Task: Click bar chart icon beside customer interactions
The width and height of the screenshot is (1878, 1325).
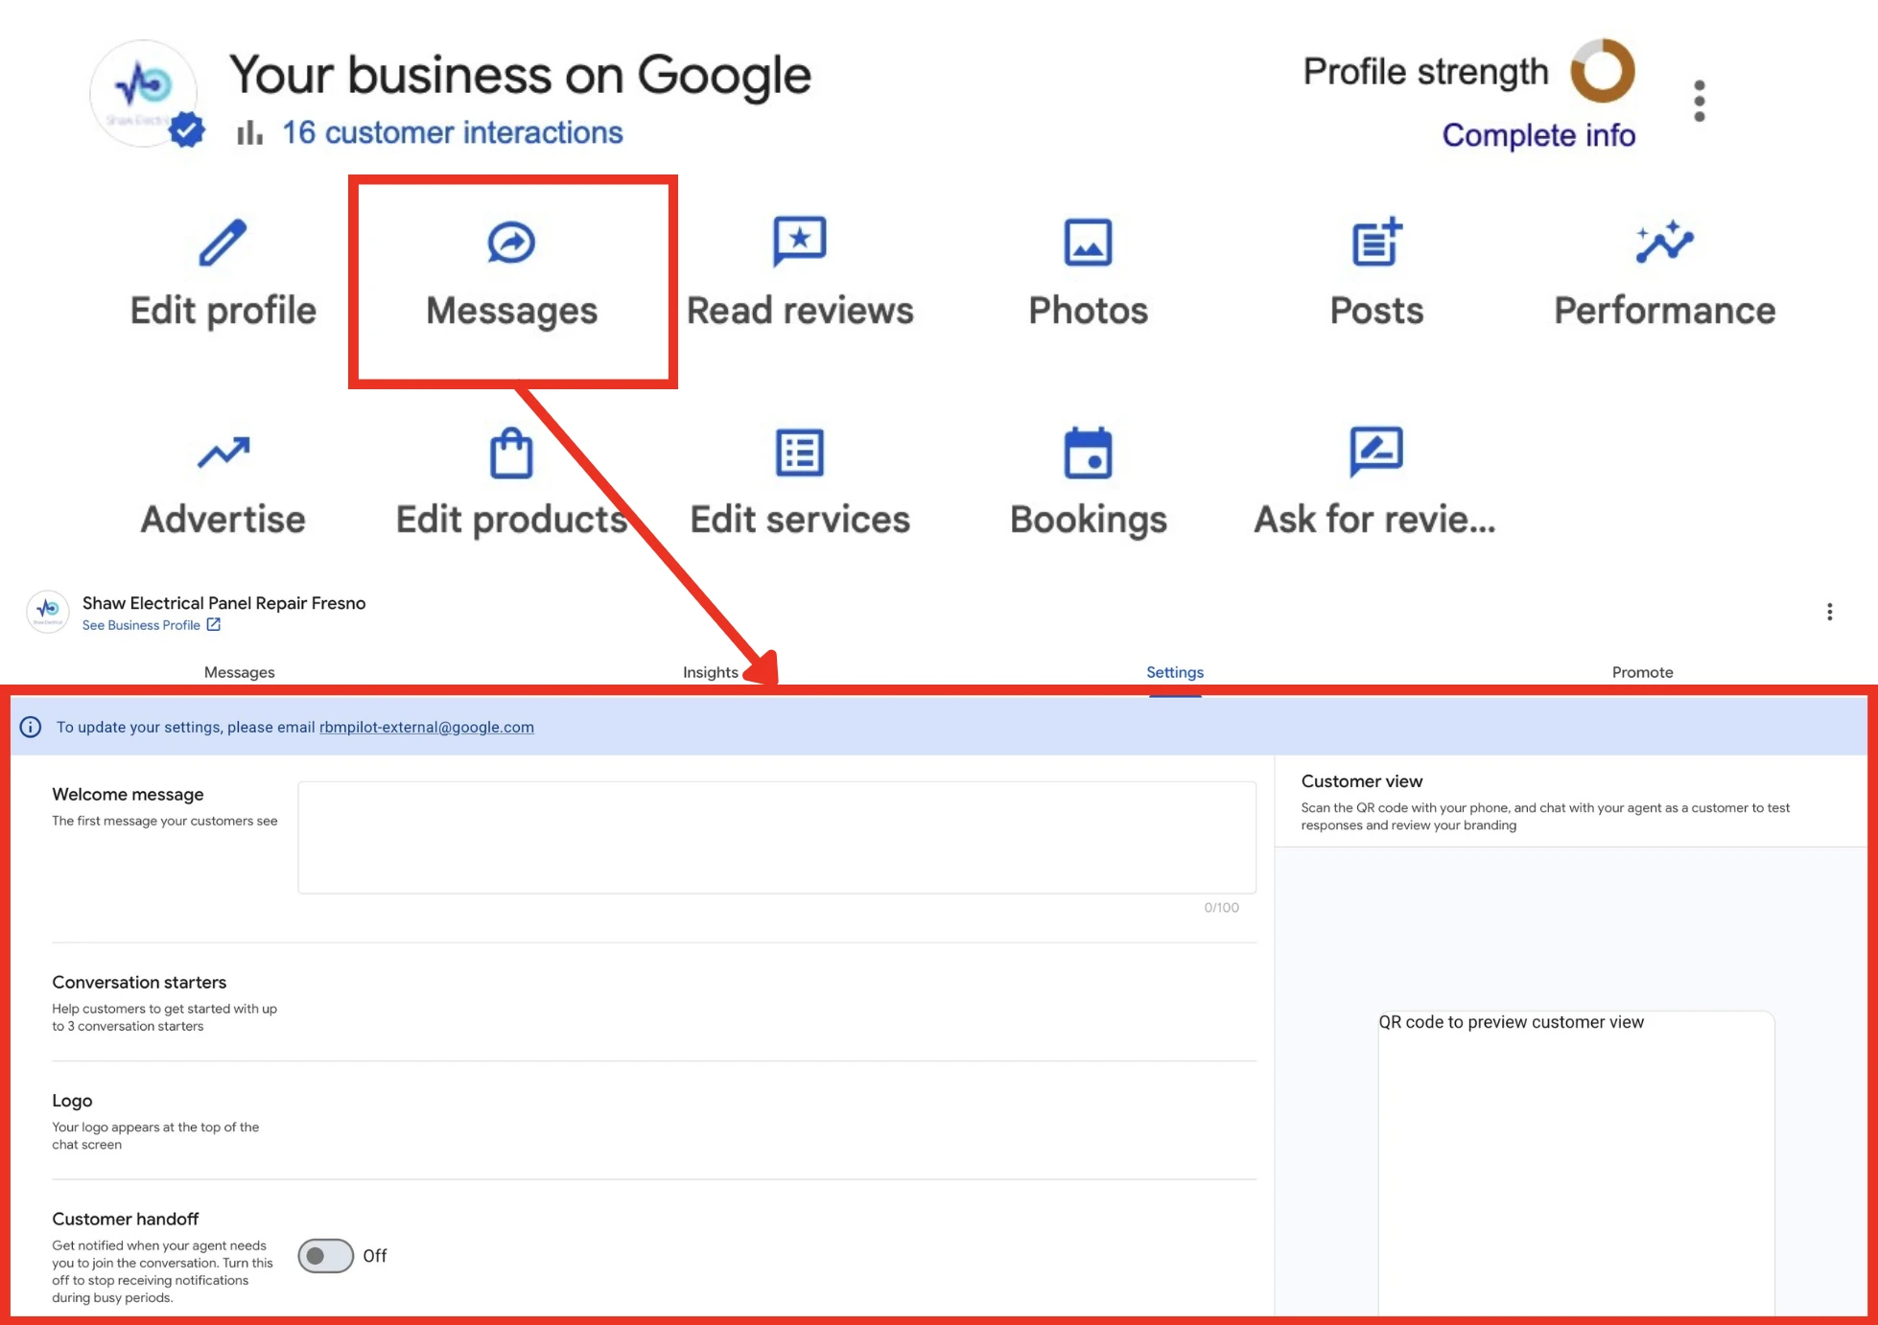Action: click(249, 132)
